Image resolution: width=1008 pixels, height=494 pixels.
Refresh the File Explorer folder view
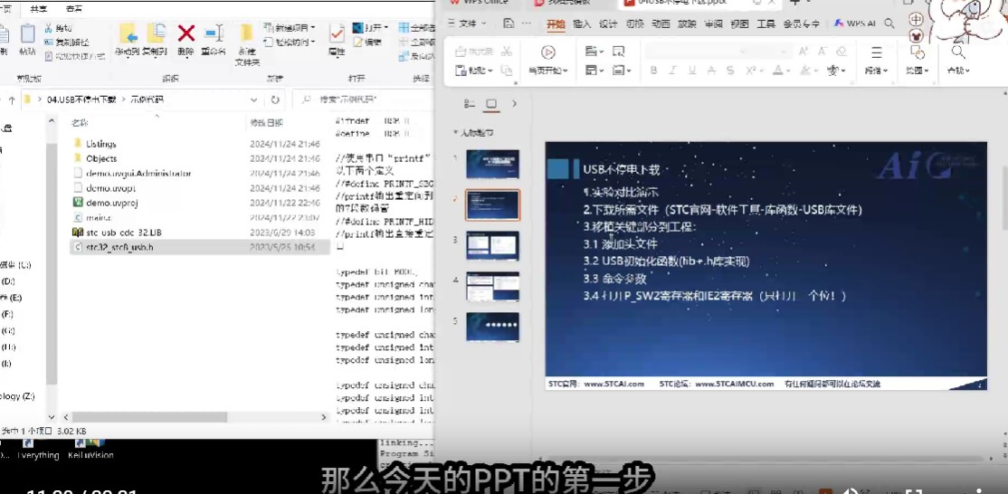point(275,100)
